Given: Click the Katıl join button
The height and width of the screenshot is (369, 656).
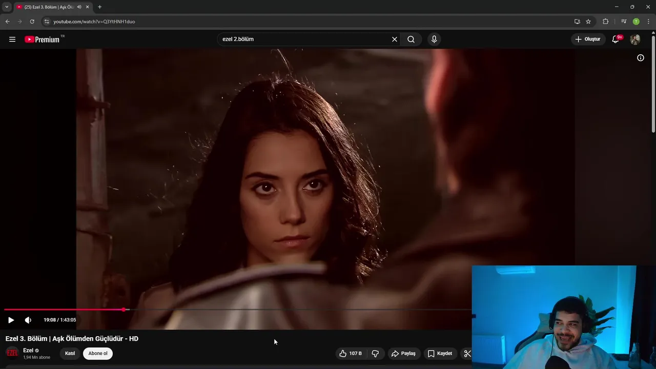Looking at the screenshot, I should [70, 353].
